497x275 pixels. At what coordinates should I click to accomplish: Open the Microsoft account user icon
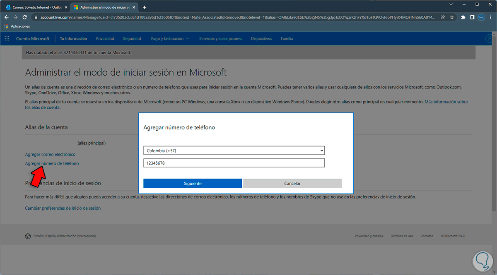coord(490,38)
